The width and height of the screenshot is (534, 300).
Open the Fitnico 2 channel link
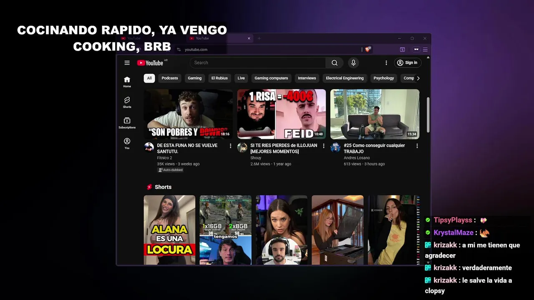click(x=164, y=158)
